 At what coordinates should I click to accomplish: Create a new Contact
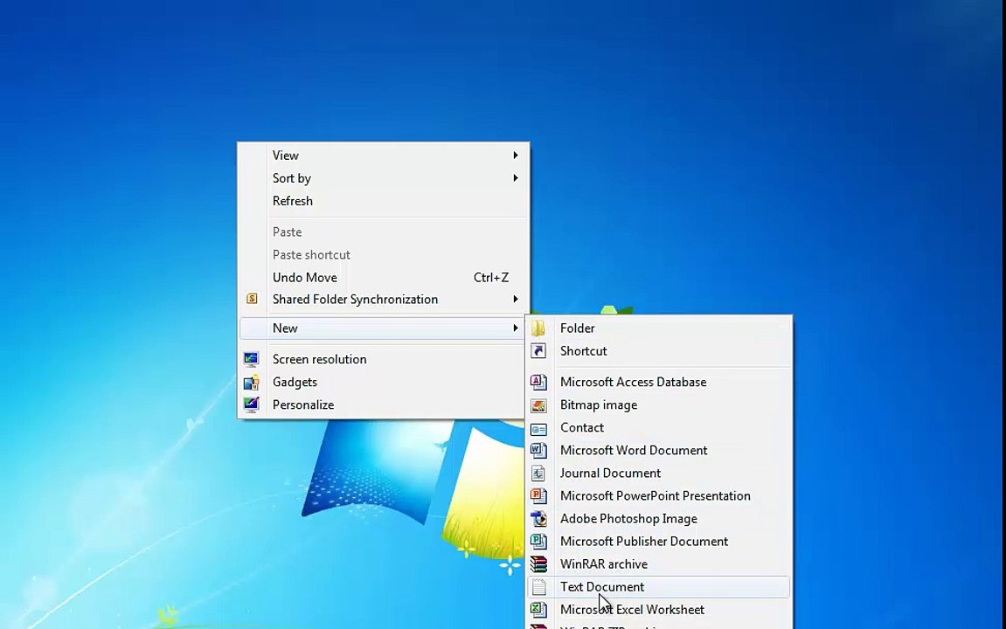(659, 428)
